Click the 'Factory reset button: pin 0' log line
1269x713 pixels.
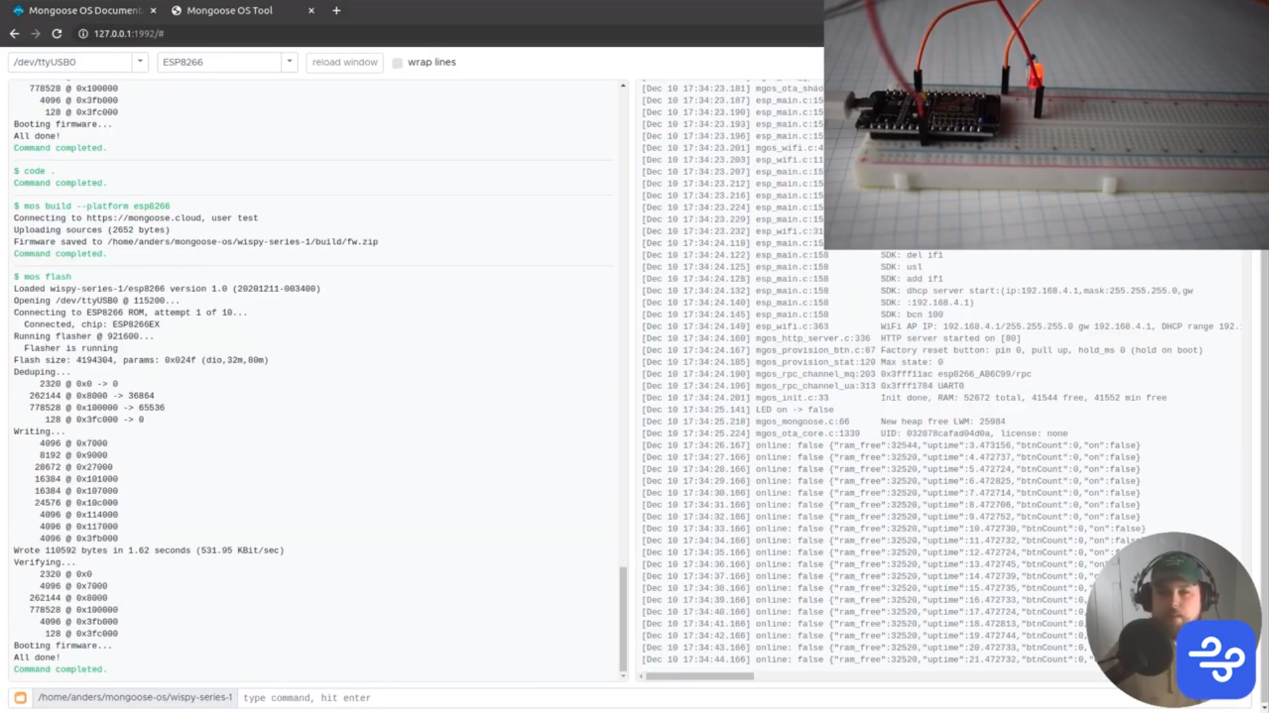click(922, 350)
